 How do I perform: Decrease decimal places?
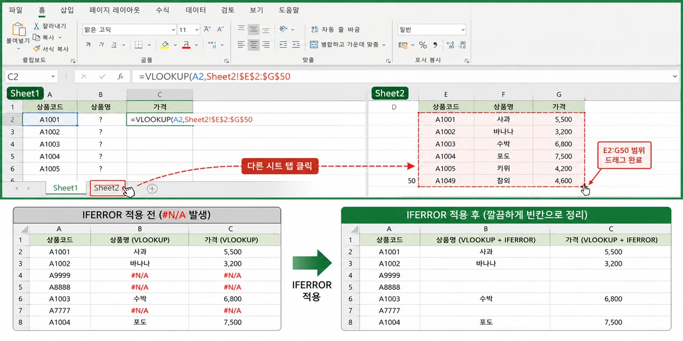[x=463, y=44]
